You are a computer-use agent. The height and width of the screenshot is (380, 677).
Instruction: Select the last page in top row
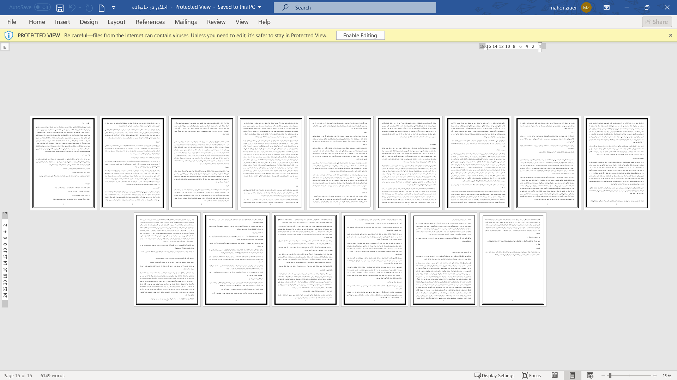pyautogui.click(x=617, y=163)
